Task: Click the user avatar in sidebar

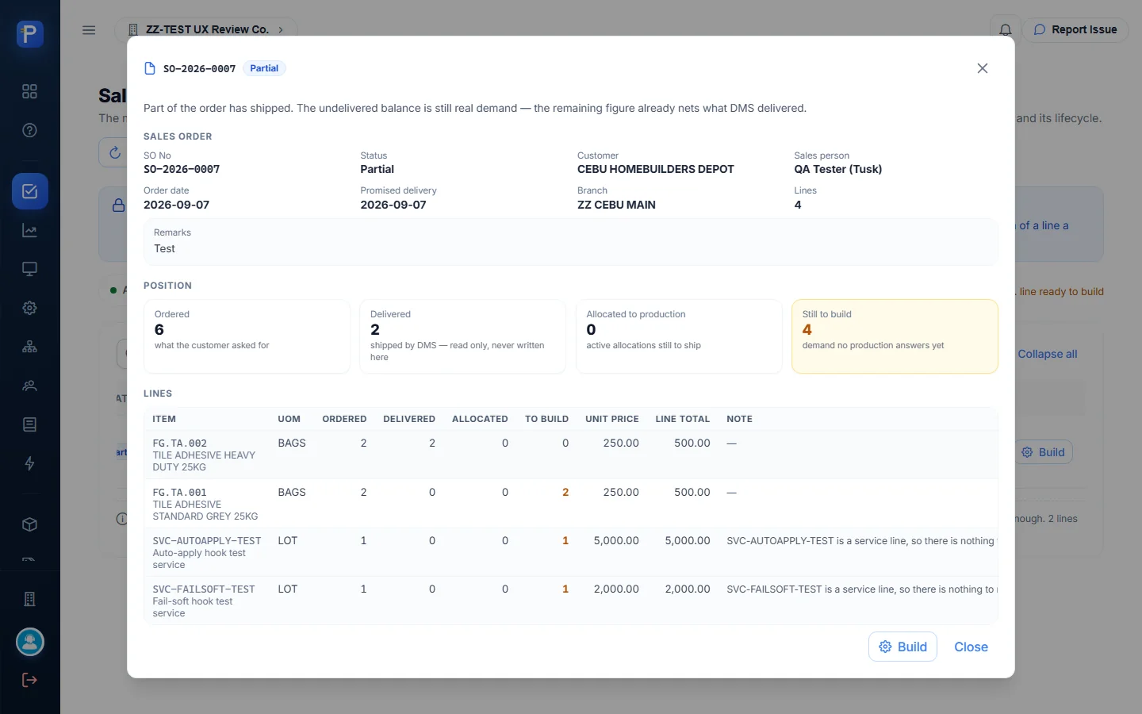Action: click(x=30, y=642)
